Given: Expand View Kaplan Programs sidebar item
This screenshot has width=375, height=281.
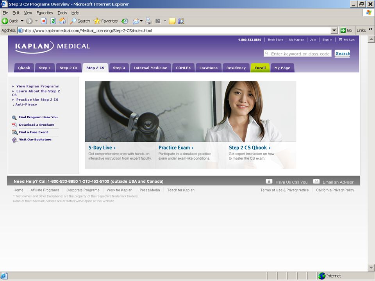Looking at the screenshot, I should coord(13,87).
